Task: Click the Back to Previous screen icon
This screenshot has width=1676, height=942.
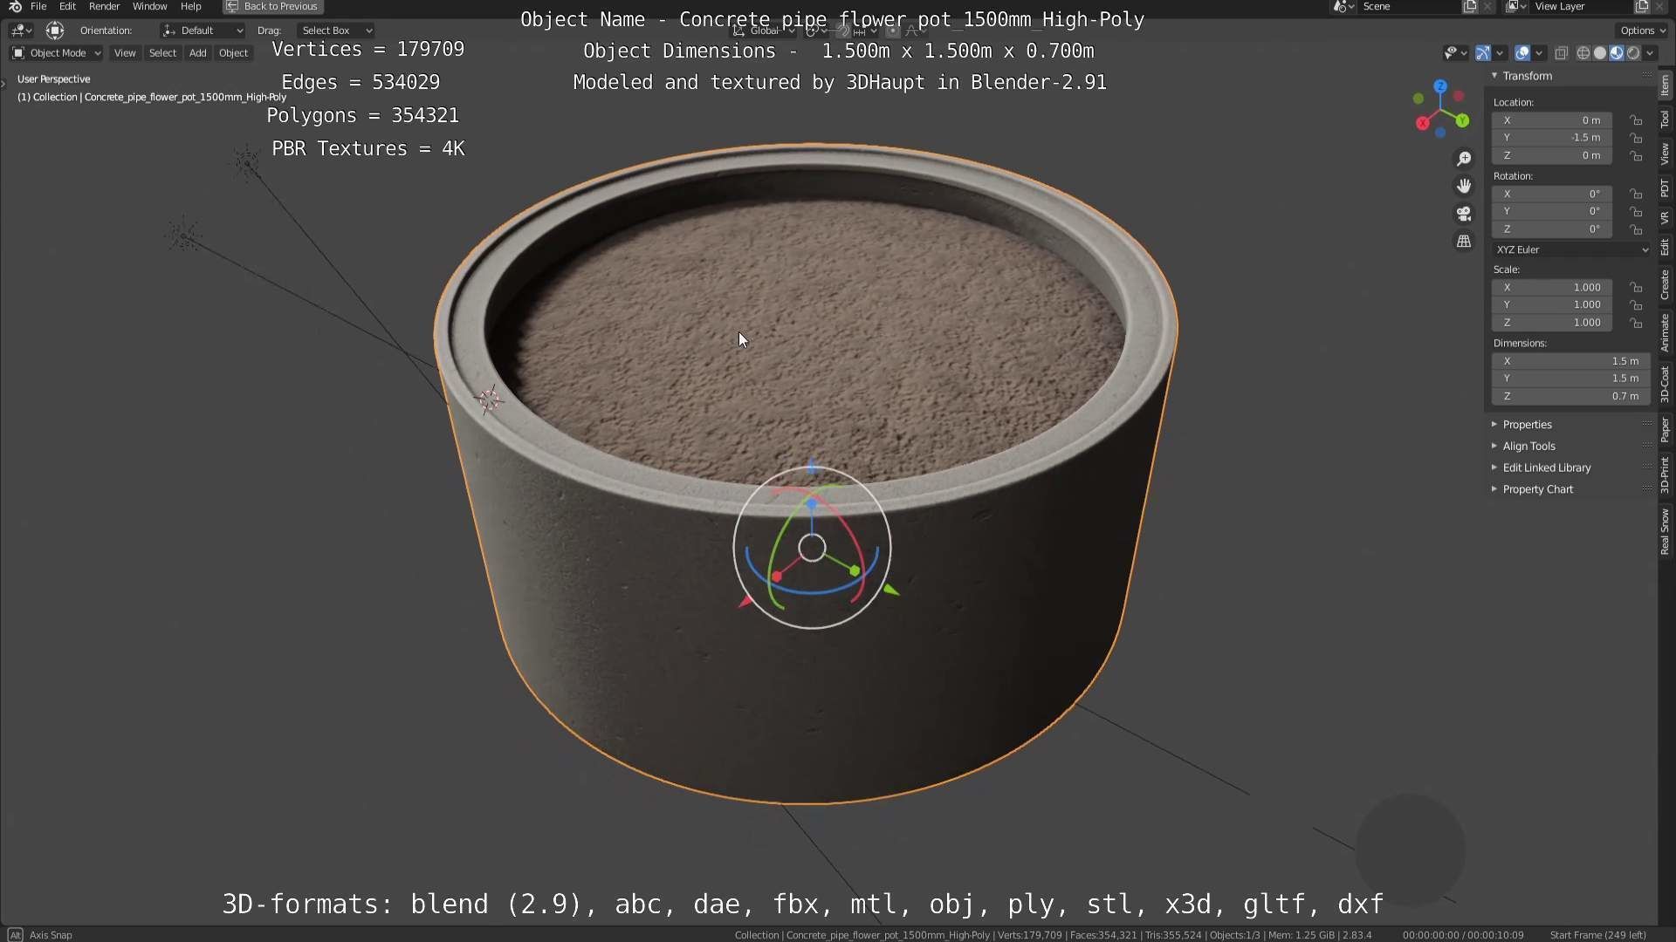Action: 232,6
